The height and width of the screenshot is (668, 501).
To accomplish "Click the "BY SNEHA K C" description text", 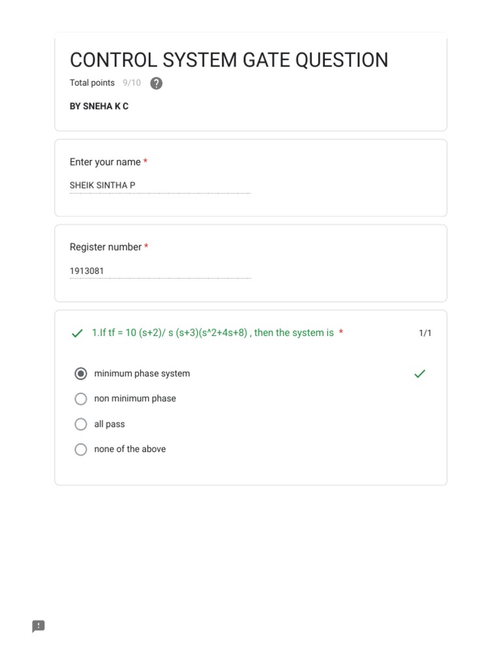I will coord(99,106).
